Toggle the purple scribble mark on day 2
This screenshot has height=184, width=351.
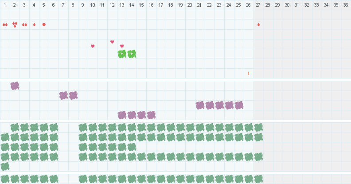(x=15, y=86)
